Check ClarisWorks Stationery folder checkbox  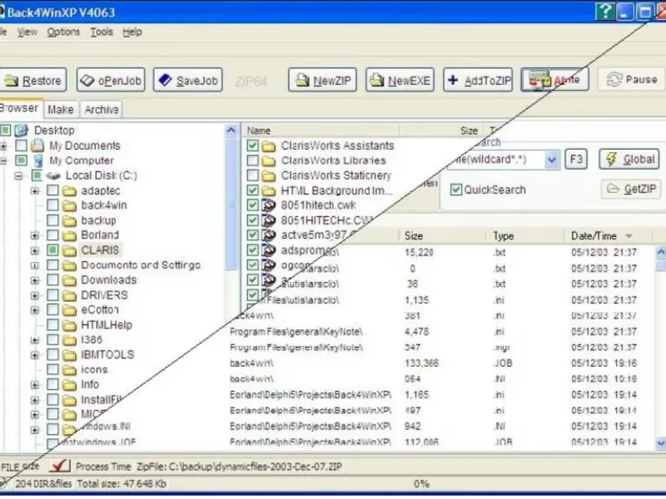click(252, 175)
